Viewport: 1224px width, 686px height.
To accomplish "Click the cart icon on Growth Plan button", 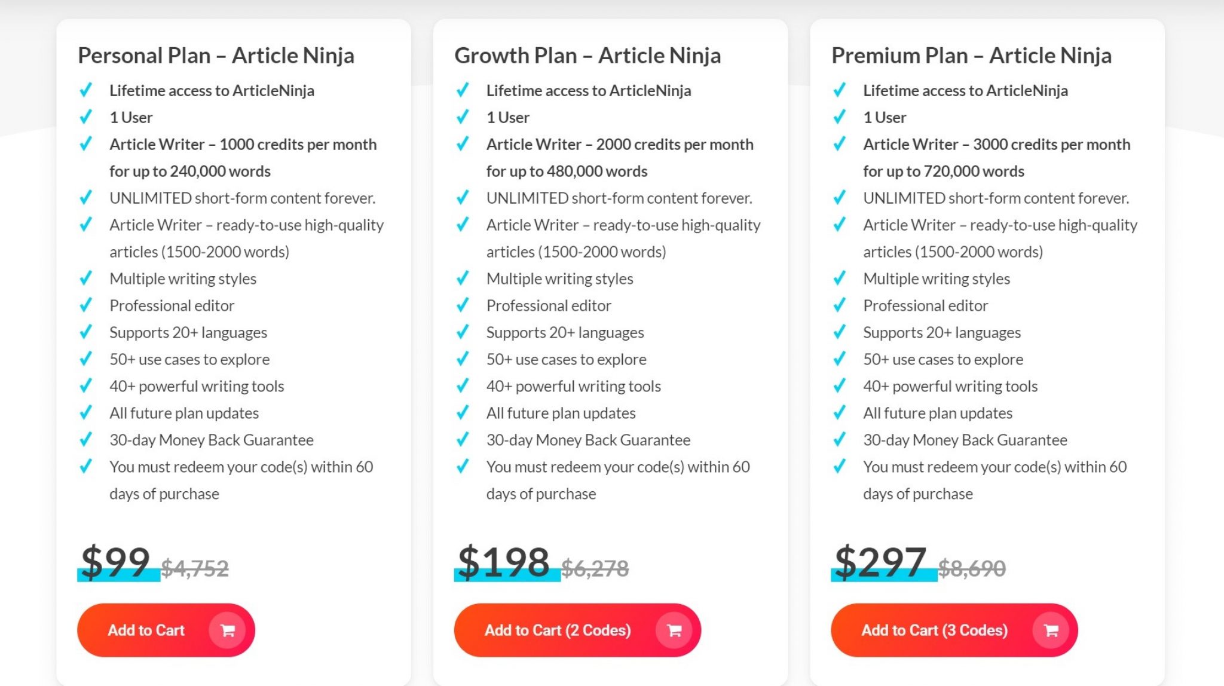I will pyautogui.click(x=674, y=630).
